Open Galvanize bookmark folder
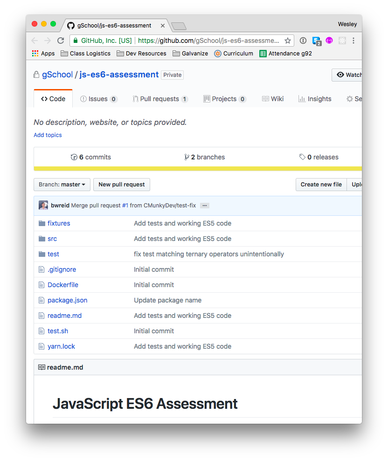 click(x=190, y=54)
